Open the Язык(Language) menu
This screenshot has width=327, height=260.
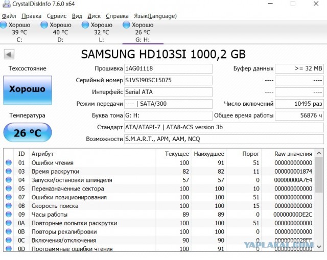[155, 16]
